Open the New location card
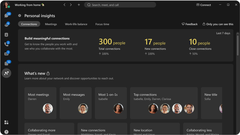Viewport: 240px width, 135px height. 155,129
